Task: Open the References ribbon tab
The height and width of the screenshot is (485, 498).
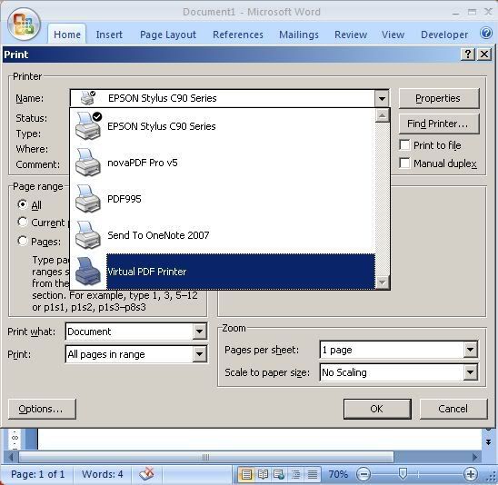Action: [x=238, y=35]
